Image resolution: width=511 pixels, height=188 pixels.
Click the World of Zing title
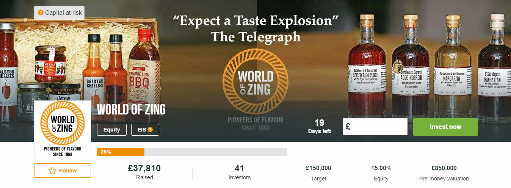pos(131,110)
